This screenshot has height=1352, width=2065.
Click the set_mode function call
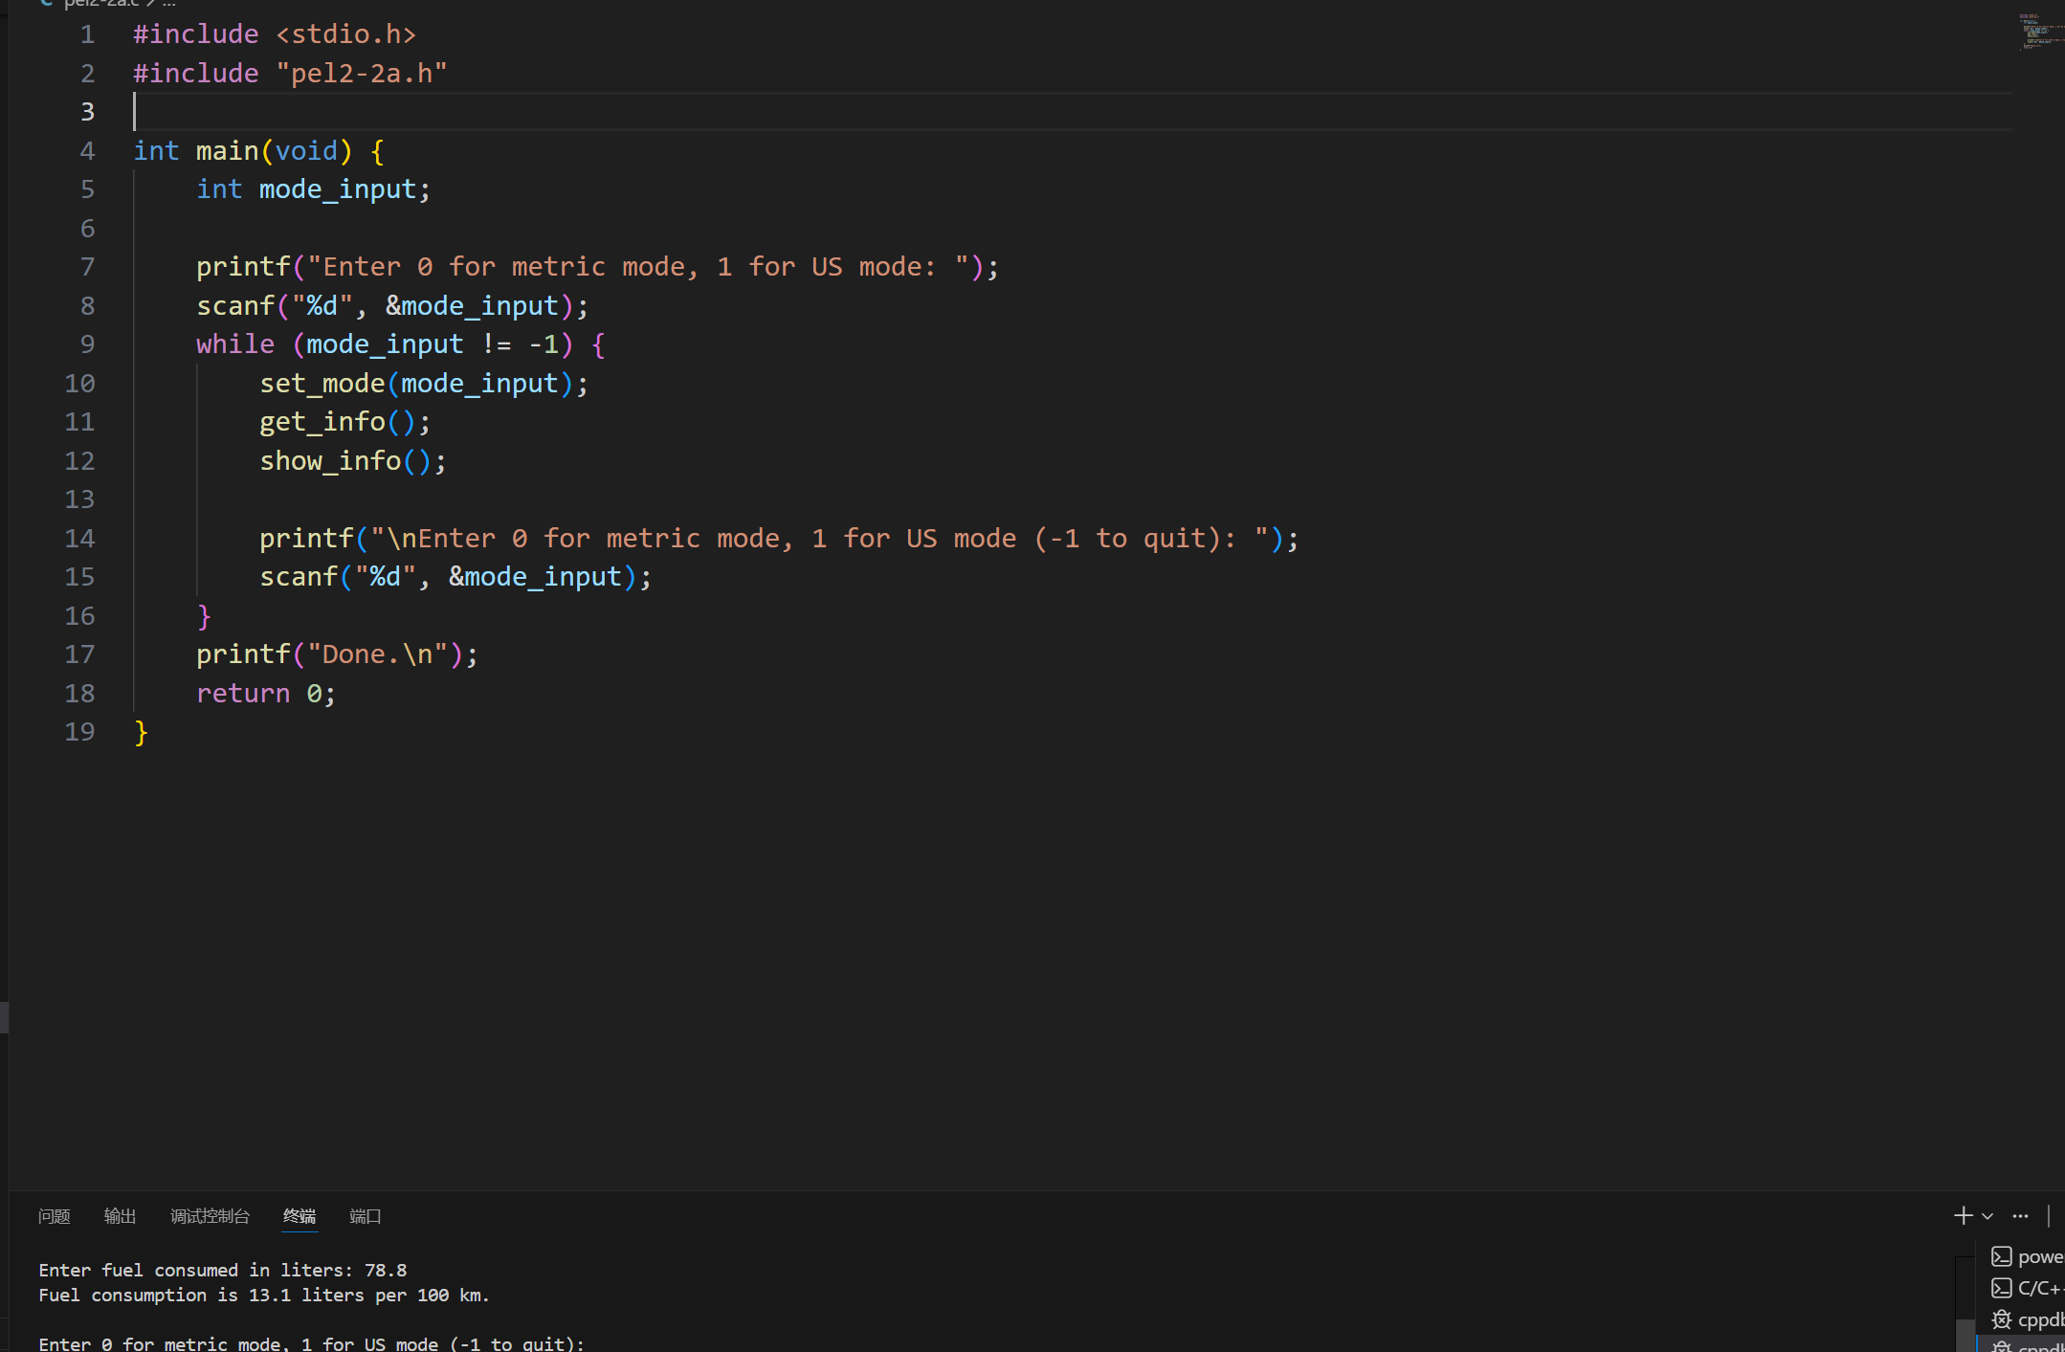(x=322, y=384)
